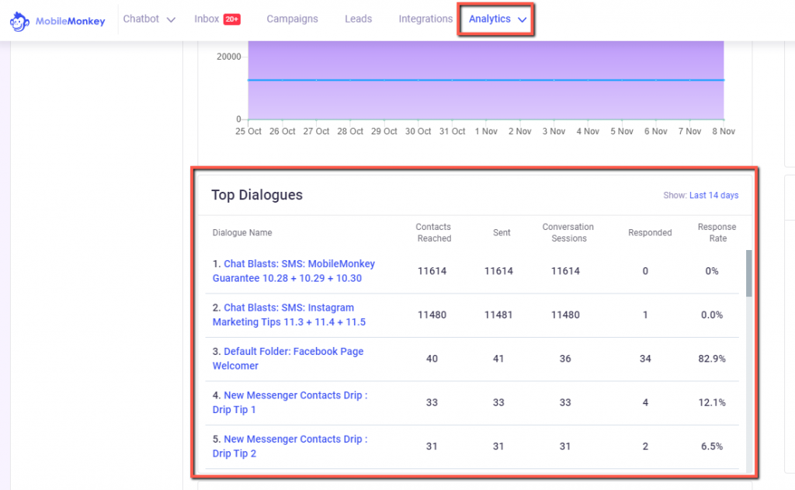Open the Inbox tab

[207, 19]
